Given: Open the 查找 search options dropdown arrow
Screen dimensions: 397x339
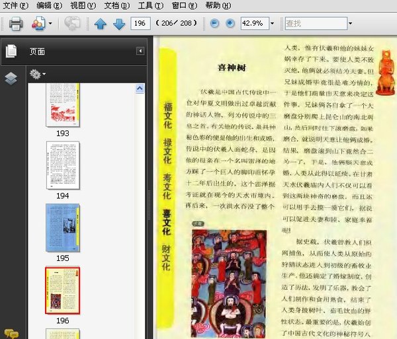Looking at the screenshot, I should [350, 24].
